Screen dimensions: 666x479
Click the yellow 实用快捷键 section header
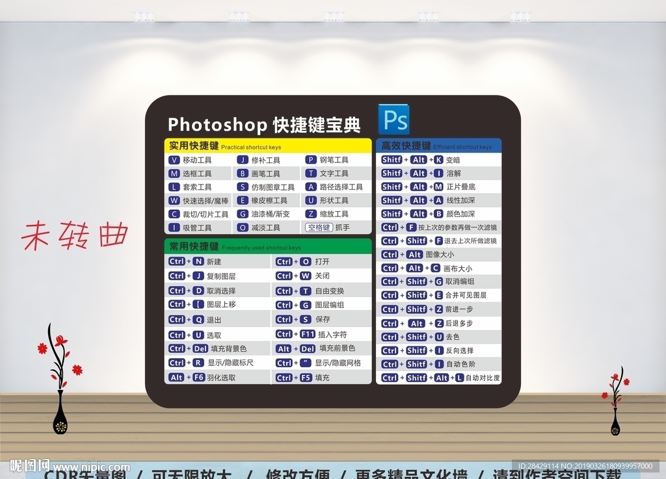[x=267, y=146]
